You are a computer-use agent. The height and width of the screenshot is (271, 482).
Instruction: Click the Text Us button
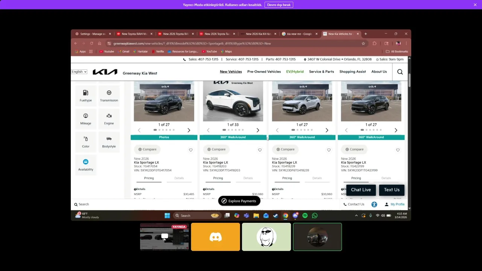(392, 190)
